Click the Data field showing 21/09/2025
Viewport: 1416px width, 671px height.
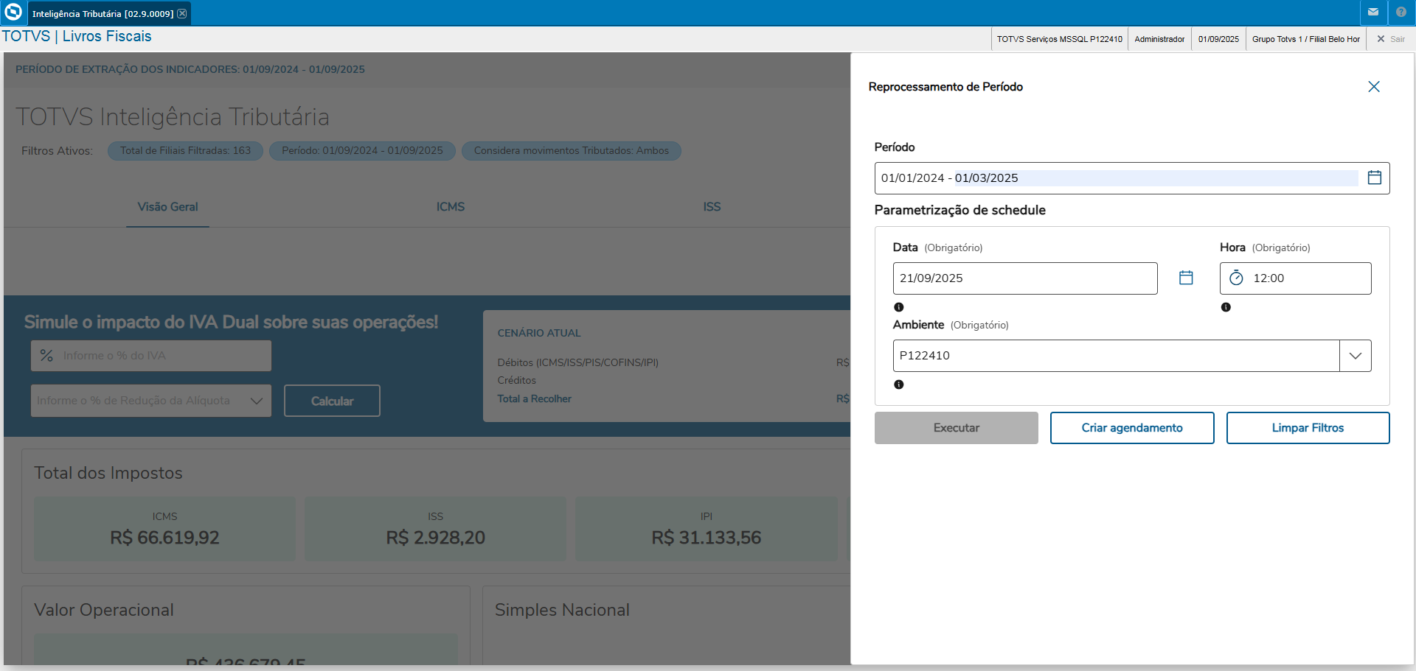pyautogui.click(x=1025, y=278)
